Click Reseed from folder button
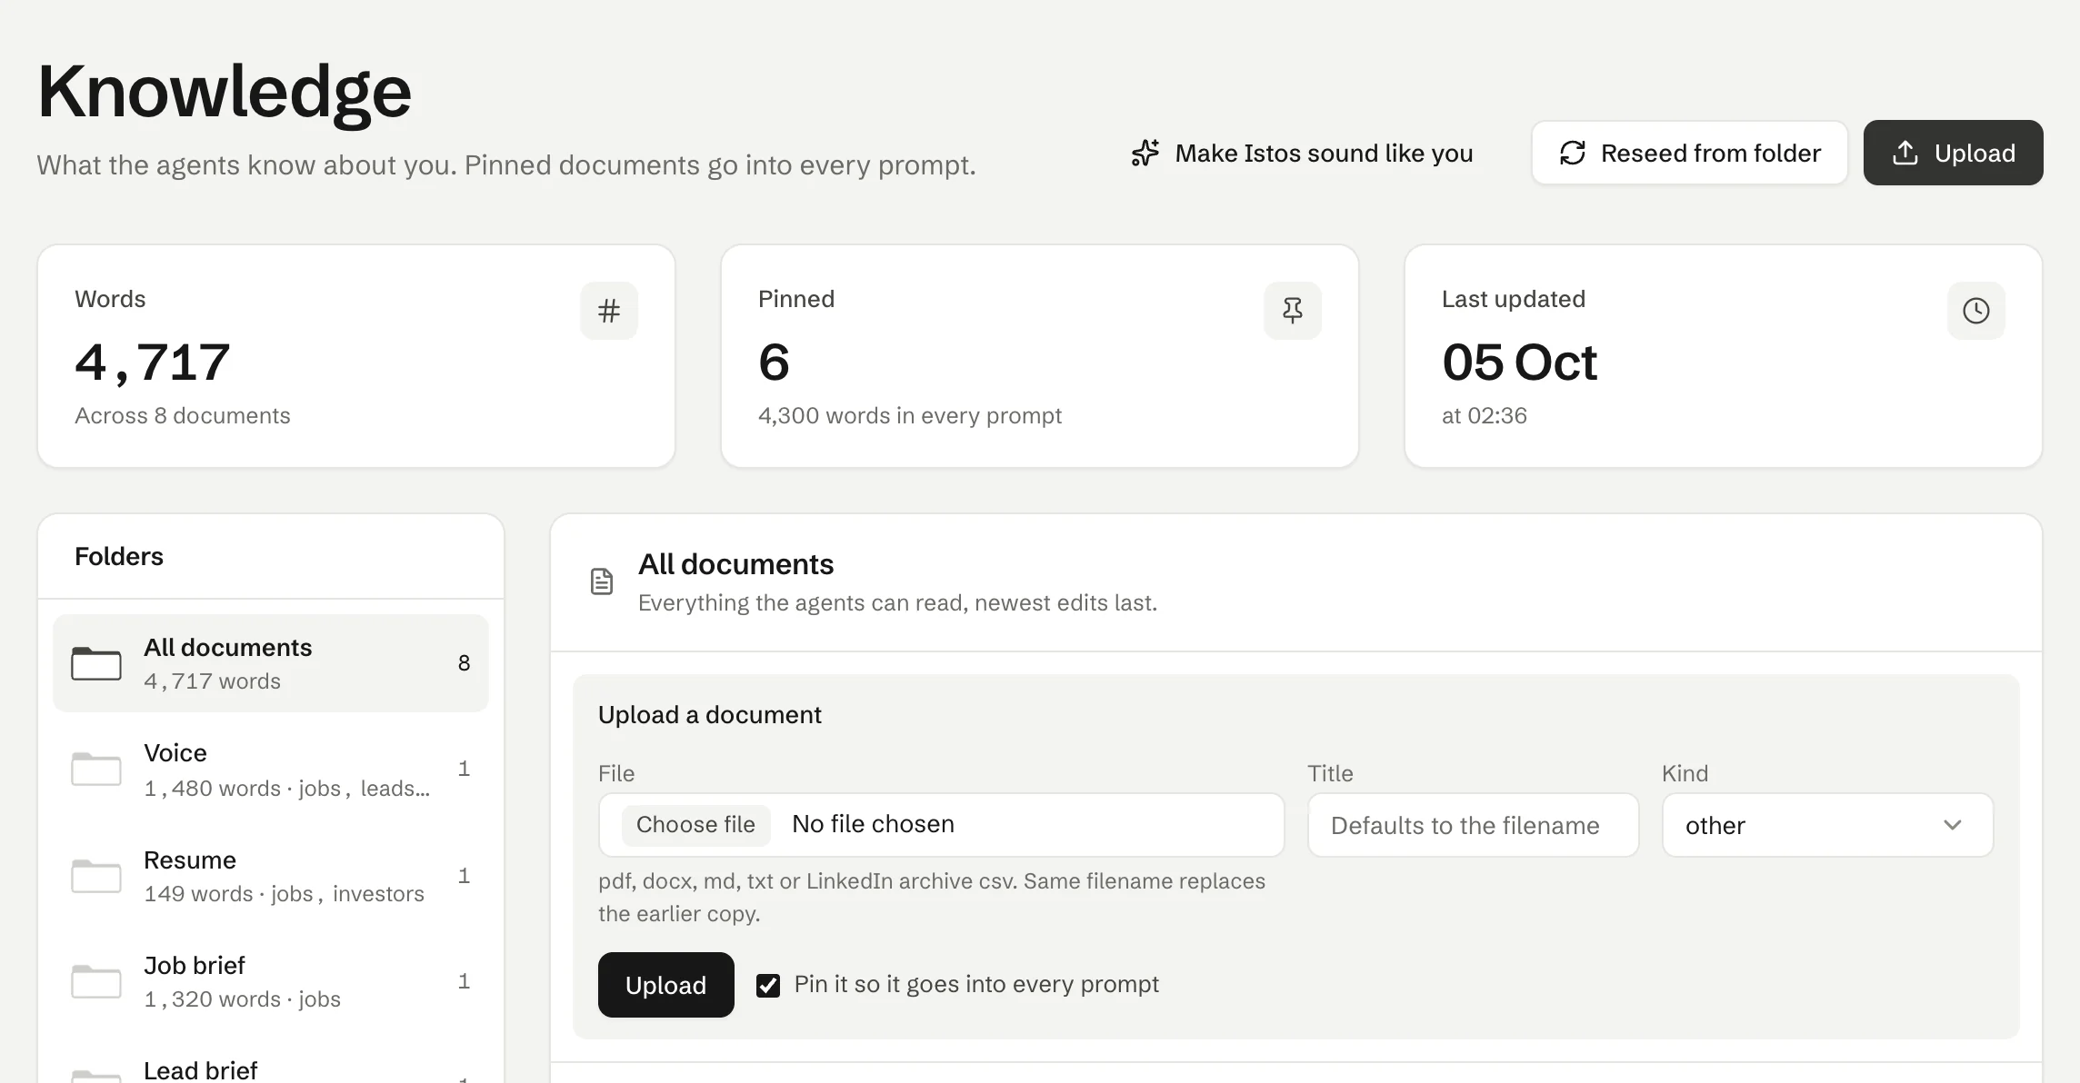This screenshot has width=2080, height=1083. [x=1689, y=153]
